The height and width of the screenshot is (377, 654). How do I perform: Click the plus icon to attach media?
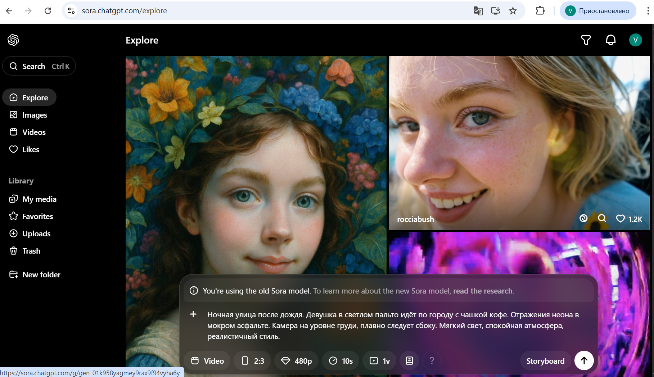point(193,314)
